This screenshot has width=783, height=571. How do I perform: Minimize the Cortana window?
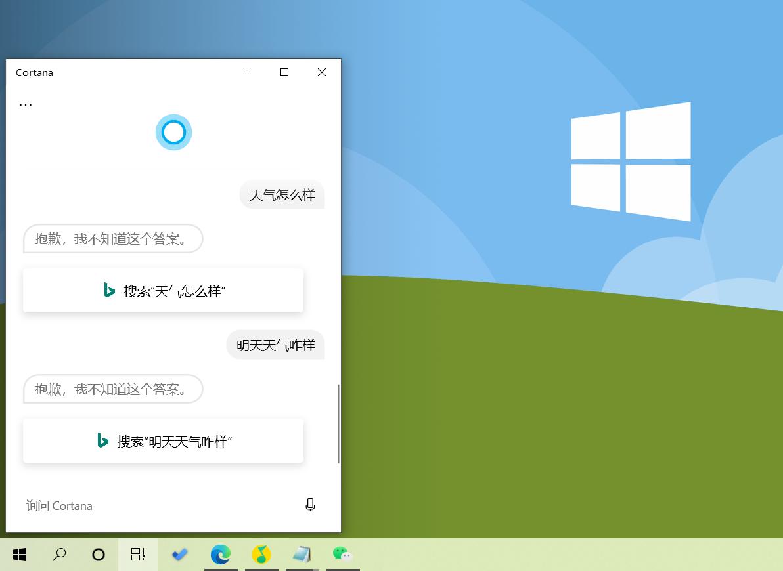[x=247, y=72]
